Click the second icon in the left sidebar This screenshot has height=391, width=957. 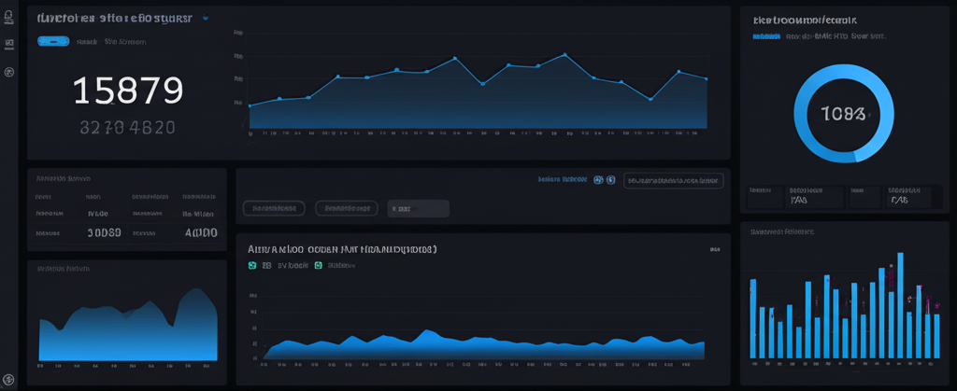click(x=9, y=43)
